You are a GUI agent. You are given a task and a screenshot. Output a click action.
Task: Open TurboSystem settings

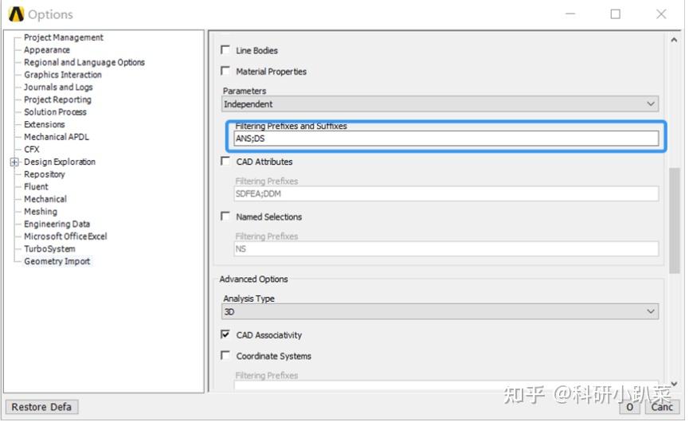point(49,249)
